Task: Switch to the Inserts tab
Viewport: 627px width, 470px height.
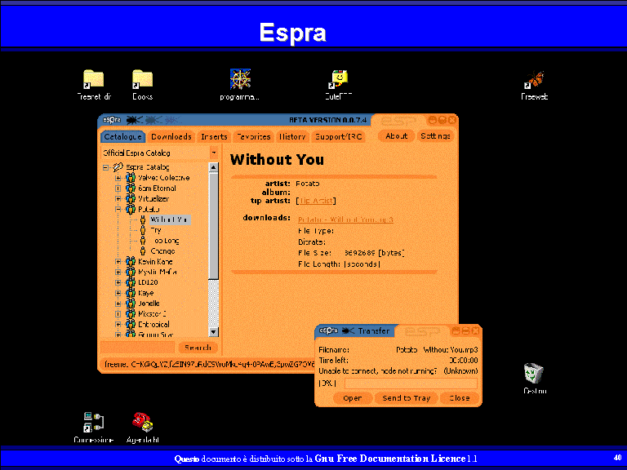Action: click(x=214, y=137)
